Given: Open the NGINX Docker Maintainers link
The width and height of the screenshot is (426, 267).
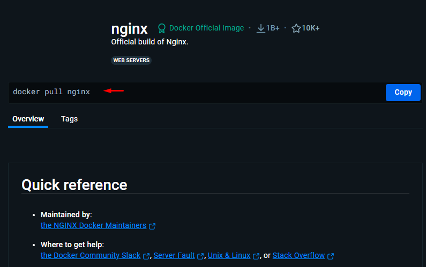Looking at the screenshot, I should pos(93,226).
